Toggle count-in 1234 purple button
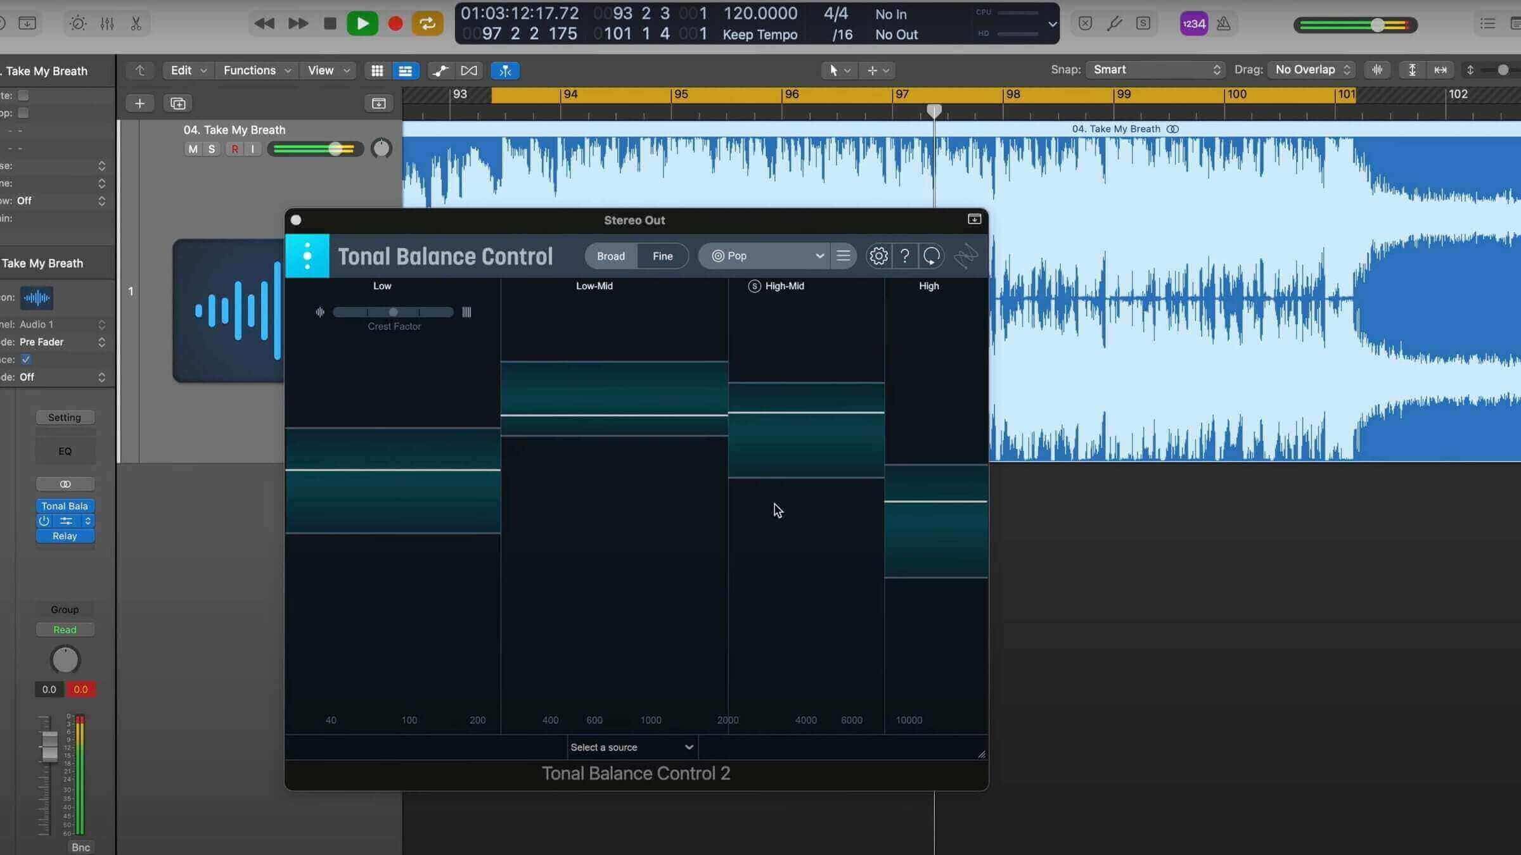This screenshot has height=855, width=1521. (x=1194, y=23)
